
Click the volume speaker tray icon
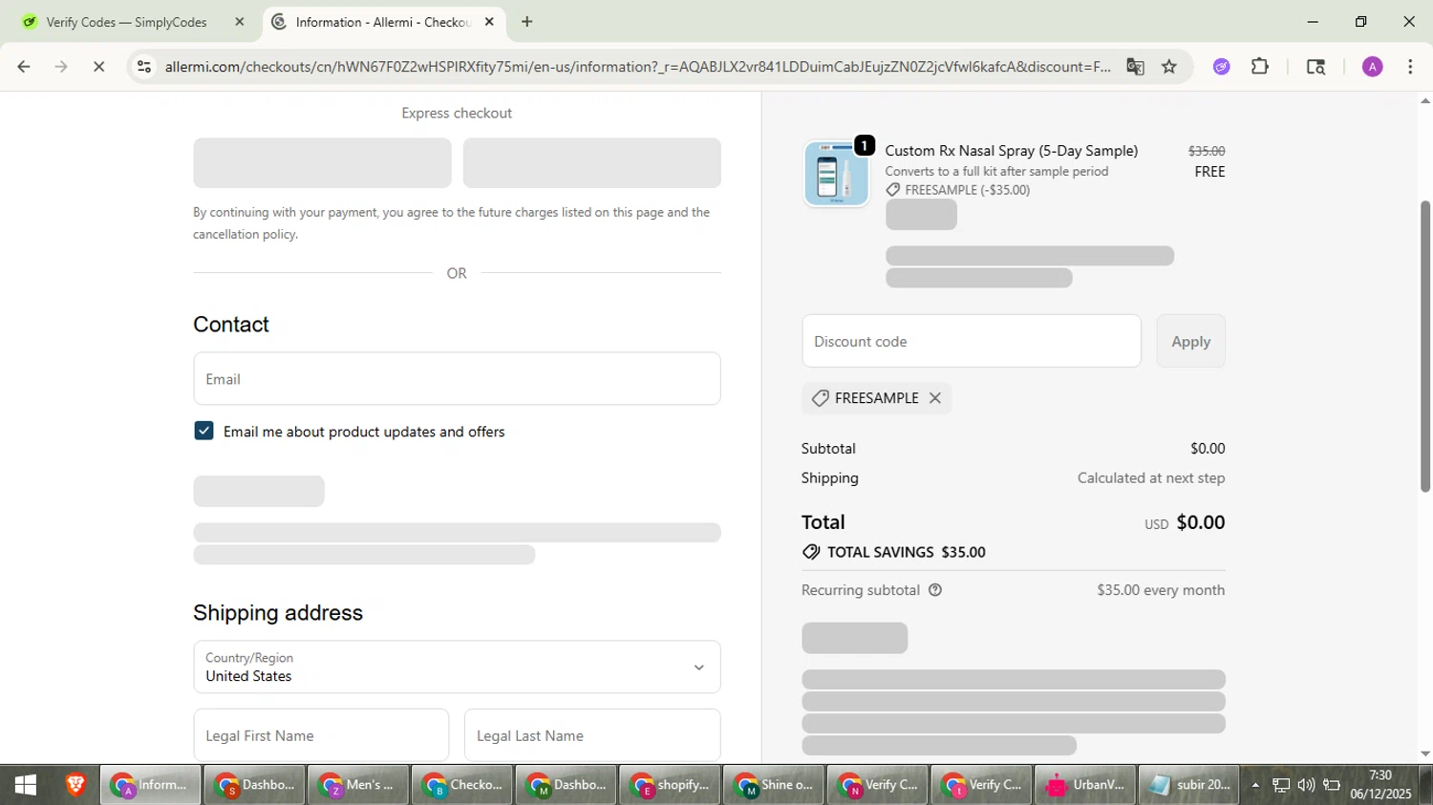click(x=1306, y=786)
